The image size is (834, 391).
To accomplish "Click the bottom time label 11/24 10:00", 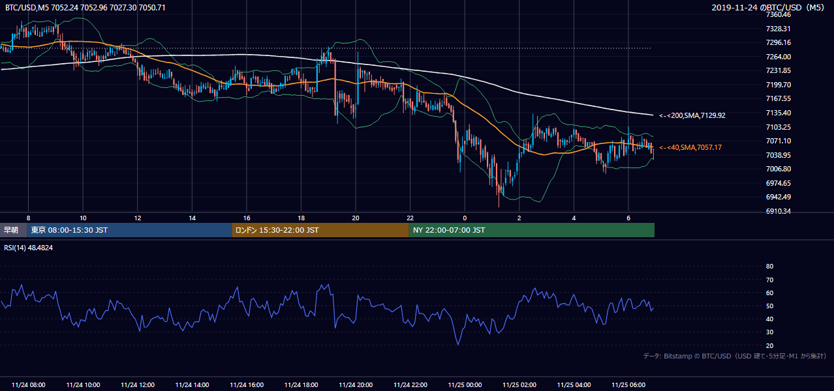I will pyautogui.click(x=83, y=385).
